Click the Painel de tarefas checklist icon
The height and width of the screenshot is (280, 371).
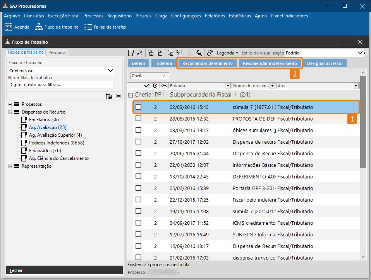88,27
